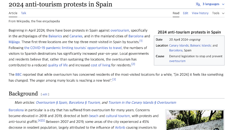Follow the quality of life link

58,65
